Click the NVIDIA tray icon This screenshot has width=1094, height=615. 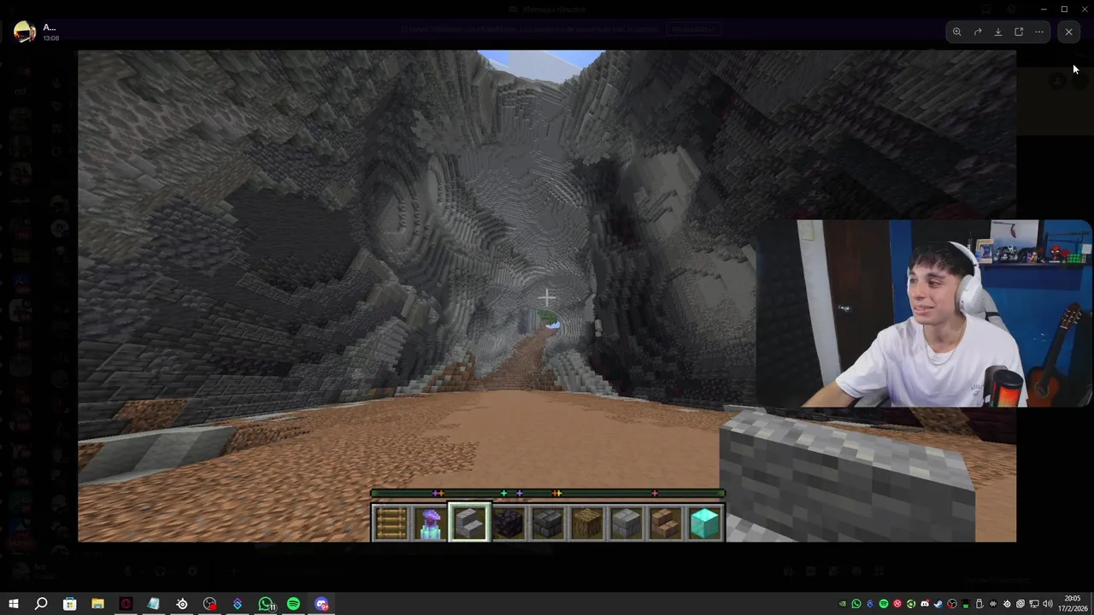point(843,604)
